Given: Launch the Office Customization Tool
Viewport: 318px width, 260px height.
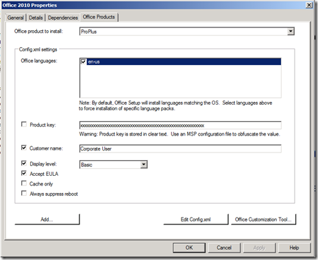Looking at the screenshot, I should pyautogui.click(x=263, y=220).
